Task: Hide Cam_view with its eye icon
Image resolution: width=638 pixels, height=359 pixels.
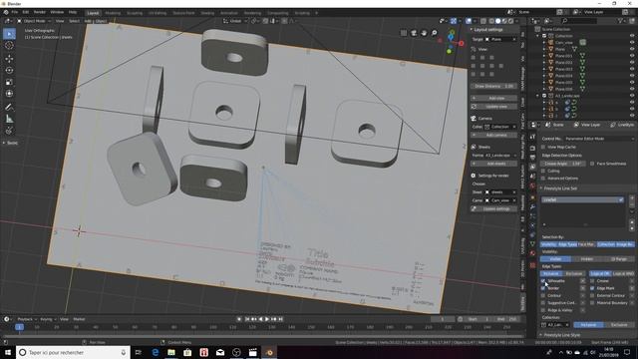Action: coord(632,42)
